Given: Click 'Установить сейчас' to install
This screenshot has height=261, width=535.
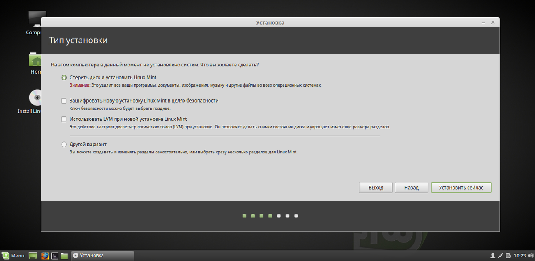Looking at the screenshot, I should pyautogui.click(x=461, y=188).
